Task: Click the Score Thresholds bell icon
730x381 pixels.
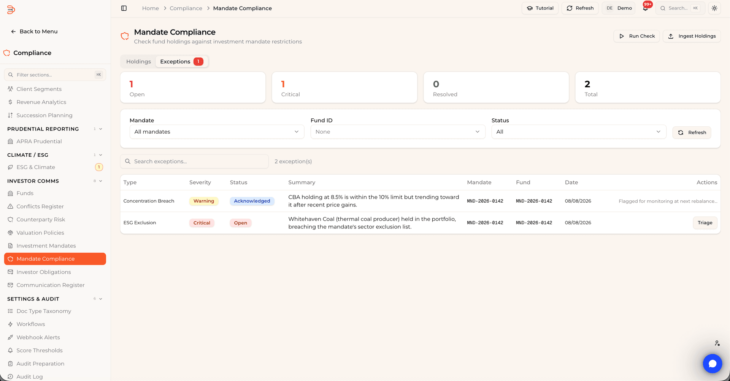Action: tap(10, 351)
